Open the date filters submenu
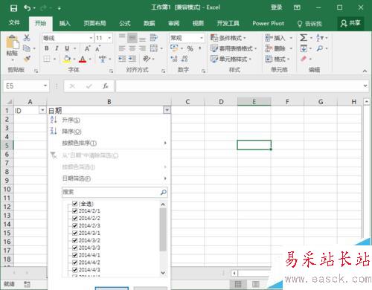The height and width of the screenshot is (290, 372). [x=109, y=178]
